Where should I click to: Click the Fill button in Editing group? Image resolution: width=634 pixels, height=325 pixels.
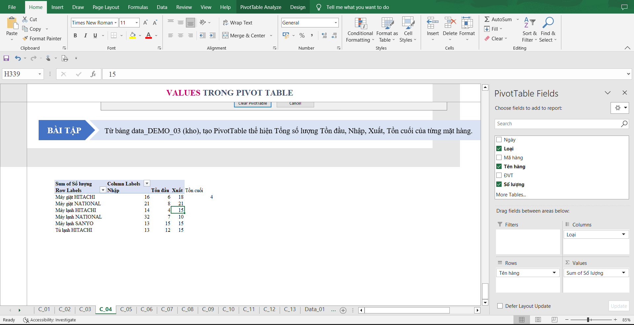493,29
